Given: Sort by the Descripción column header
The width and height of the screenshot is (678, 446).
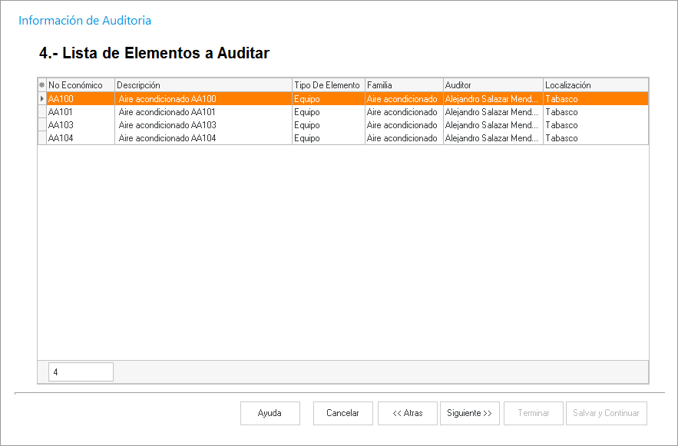Looking at the screenshot, I should 203,85.
